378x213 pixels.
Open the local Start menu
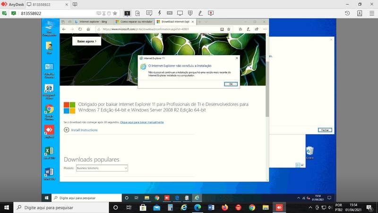7,207
